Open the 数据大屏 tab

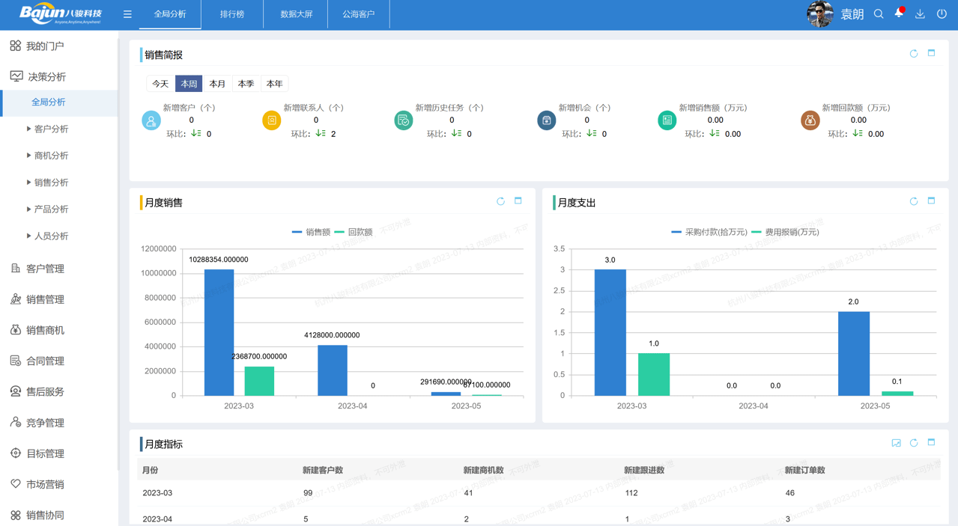pyautogui.click(x=295, y=13)
